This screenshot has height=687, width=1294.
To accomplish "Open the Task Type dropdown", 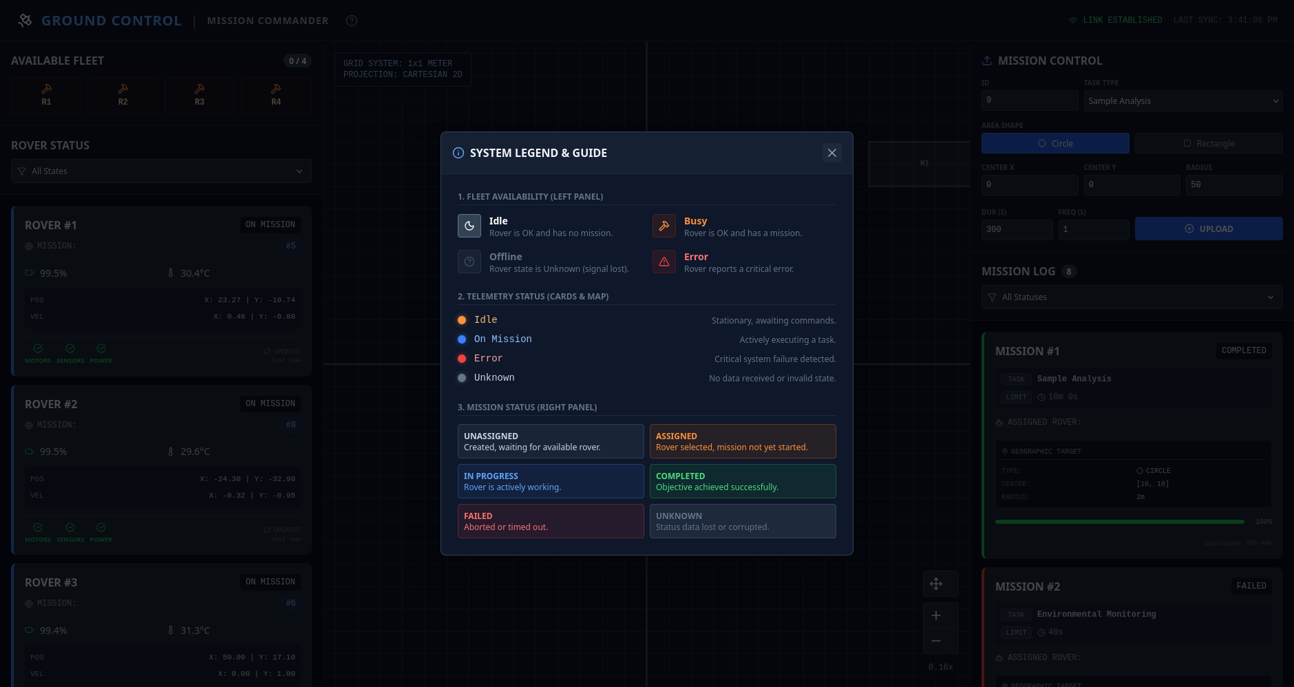I will [x=1182, y=101].
